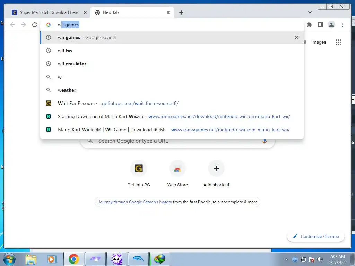Go forward using the forward arrow
The height and width of the screenshot is (266, 355).
24,25
